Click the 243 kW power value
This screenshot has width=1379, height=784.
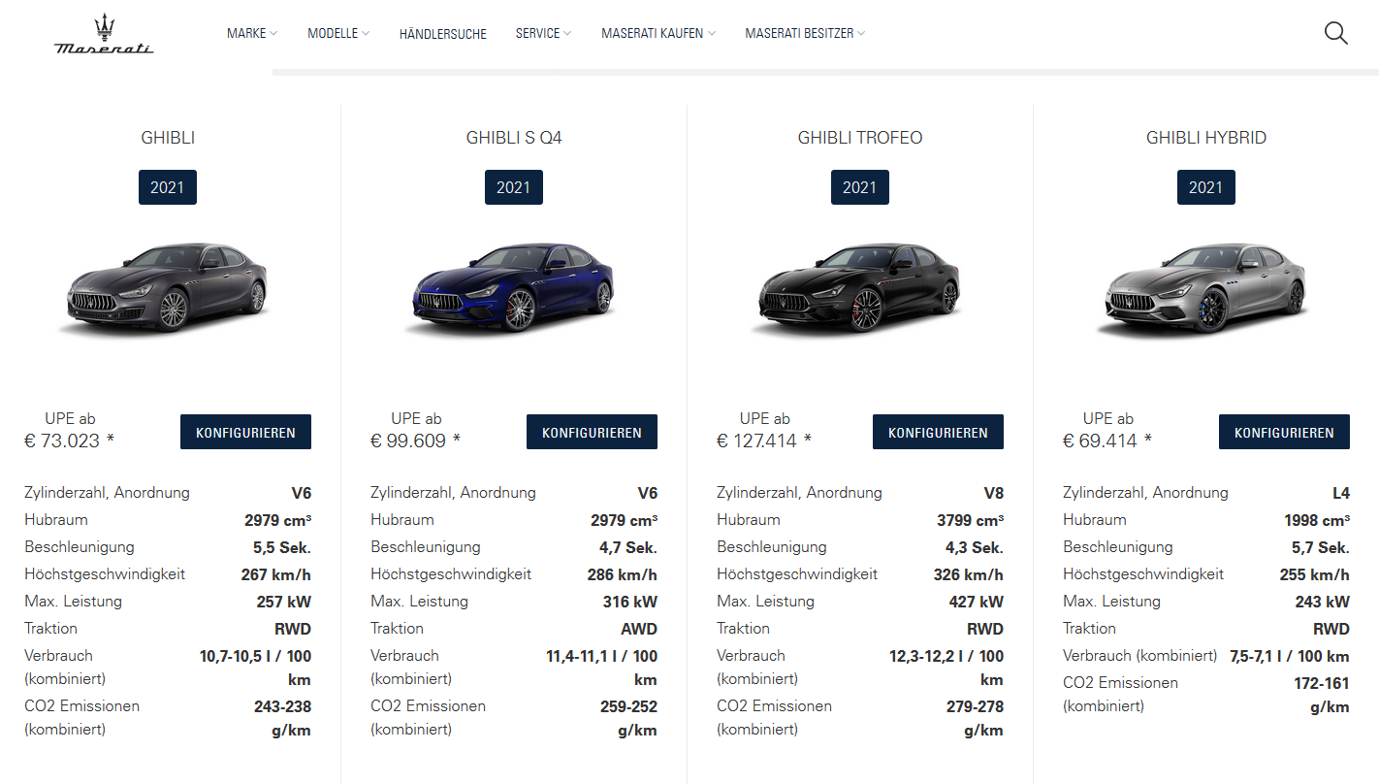click(1323, 602)
